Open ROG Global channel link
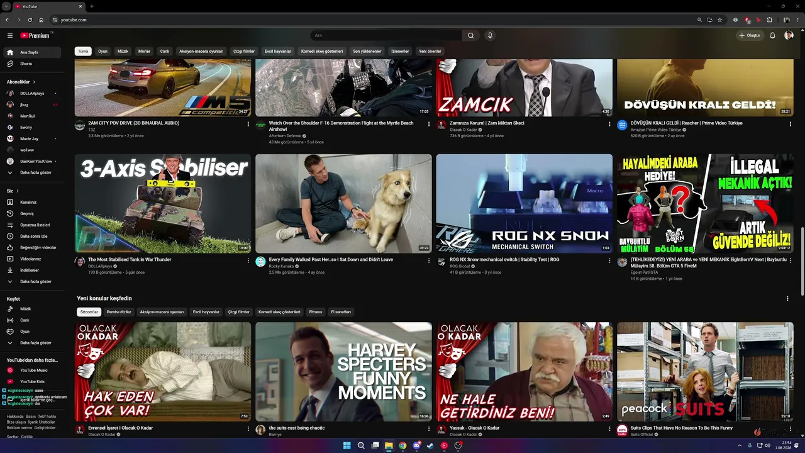Image resolution: width=805 pixels, height=453 pixels. point(460,266)
